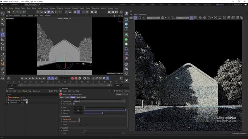Open the Texture Type dropdown

99,101
